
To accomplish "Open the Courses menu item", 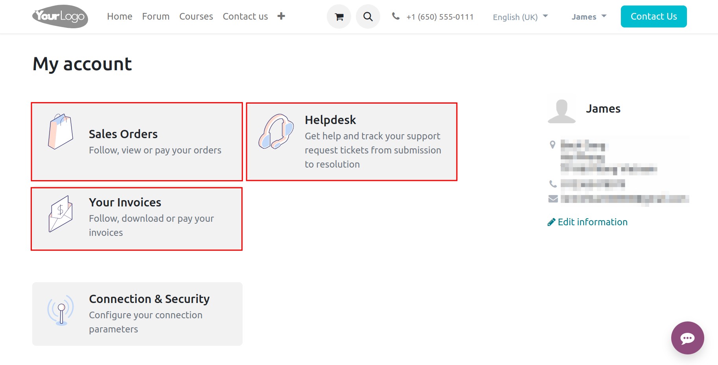I will (196, 16).
